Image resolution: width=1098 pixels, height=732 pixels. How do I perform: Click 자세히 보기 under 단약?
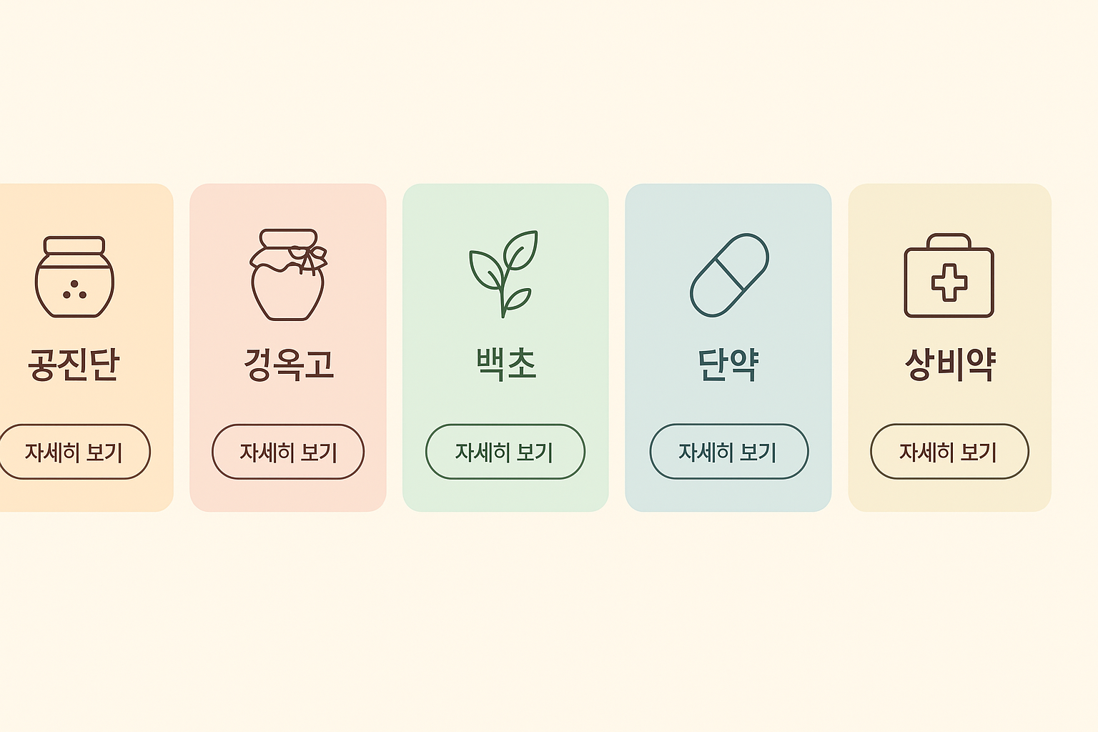point(728,452)
